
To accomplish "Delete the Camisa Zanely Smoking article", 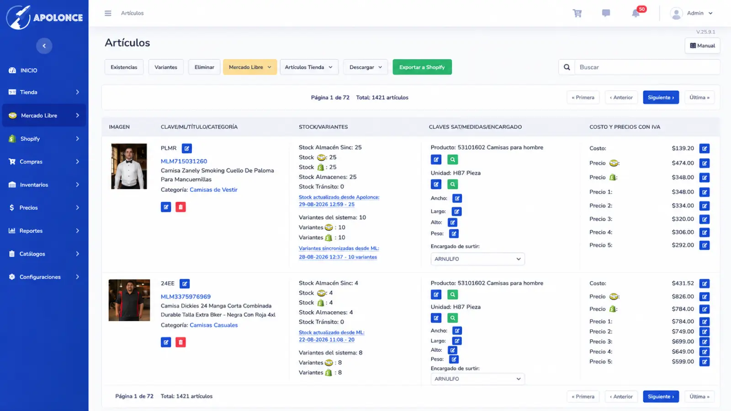I will coord(180,207).
